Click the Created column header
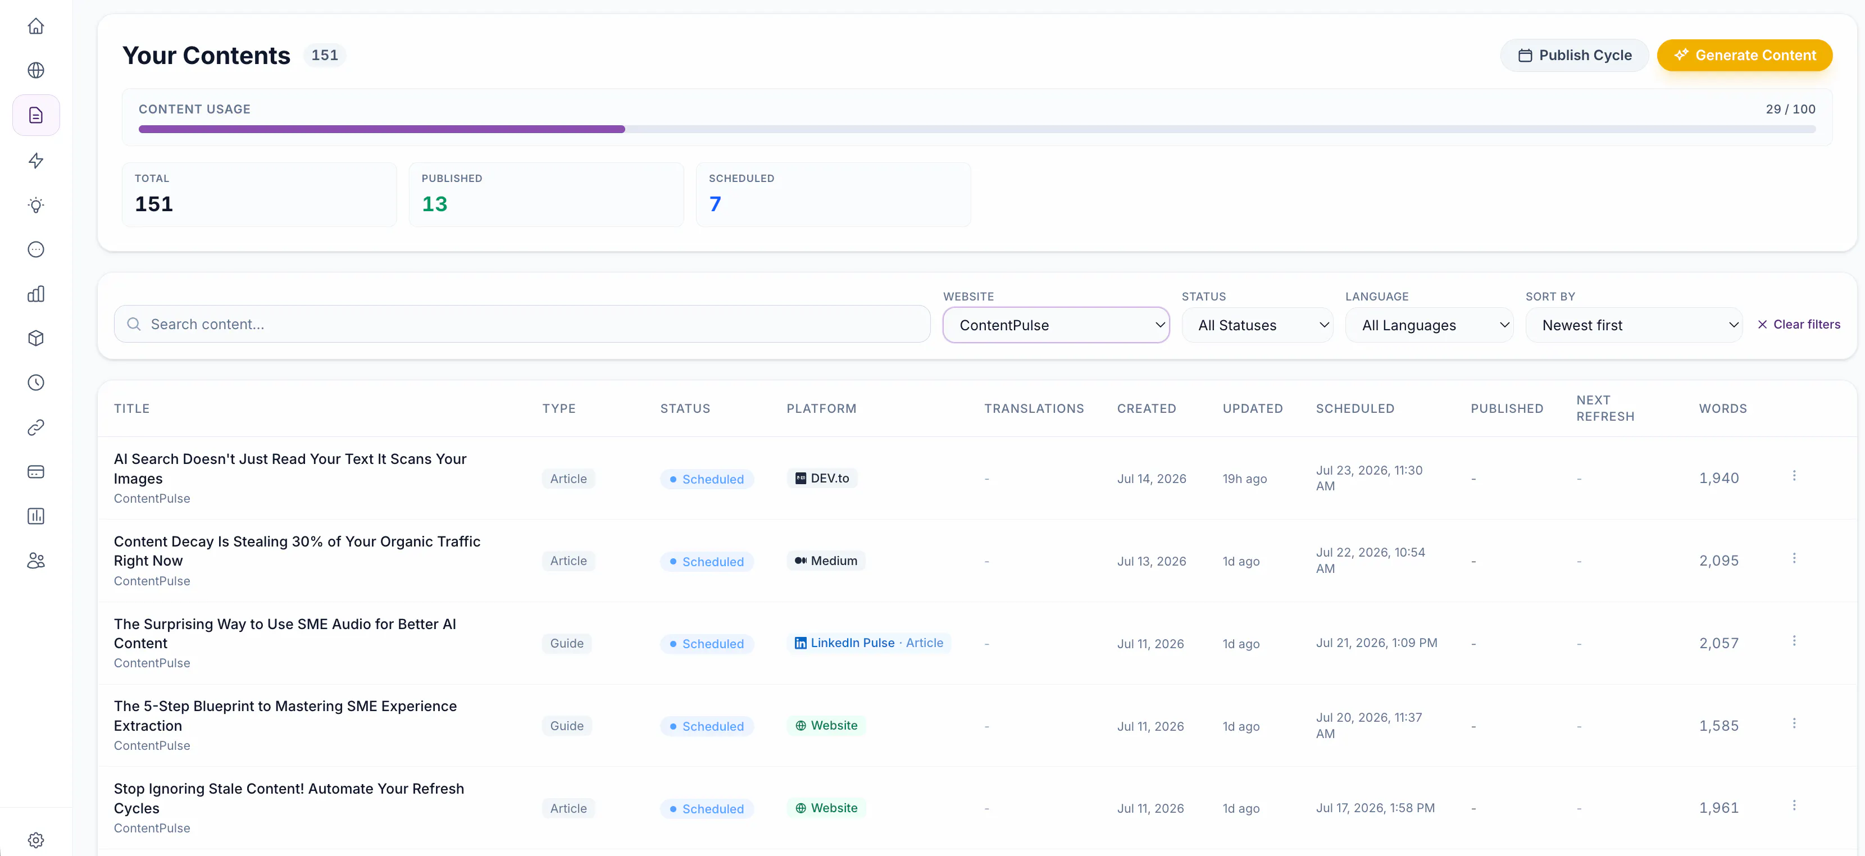The image size is (1865, 856). tap(1146, 408)
